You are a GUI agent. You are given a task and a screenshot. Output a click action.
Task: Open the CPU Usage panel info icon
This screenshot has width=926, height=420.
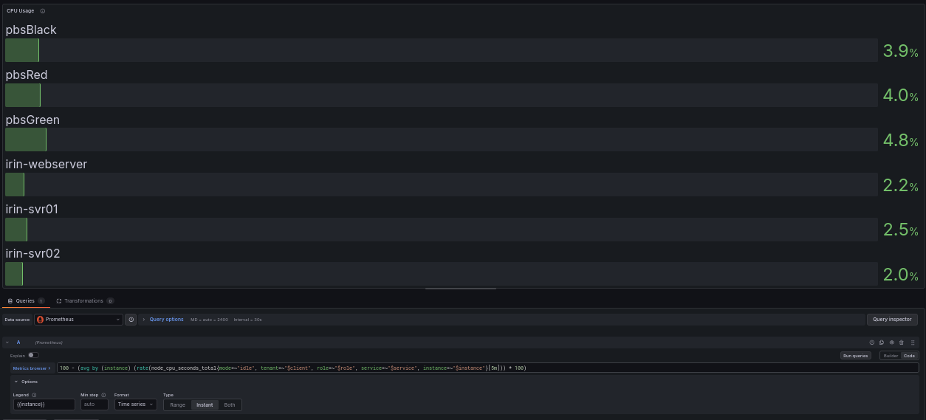(43, 11)
